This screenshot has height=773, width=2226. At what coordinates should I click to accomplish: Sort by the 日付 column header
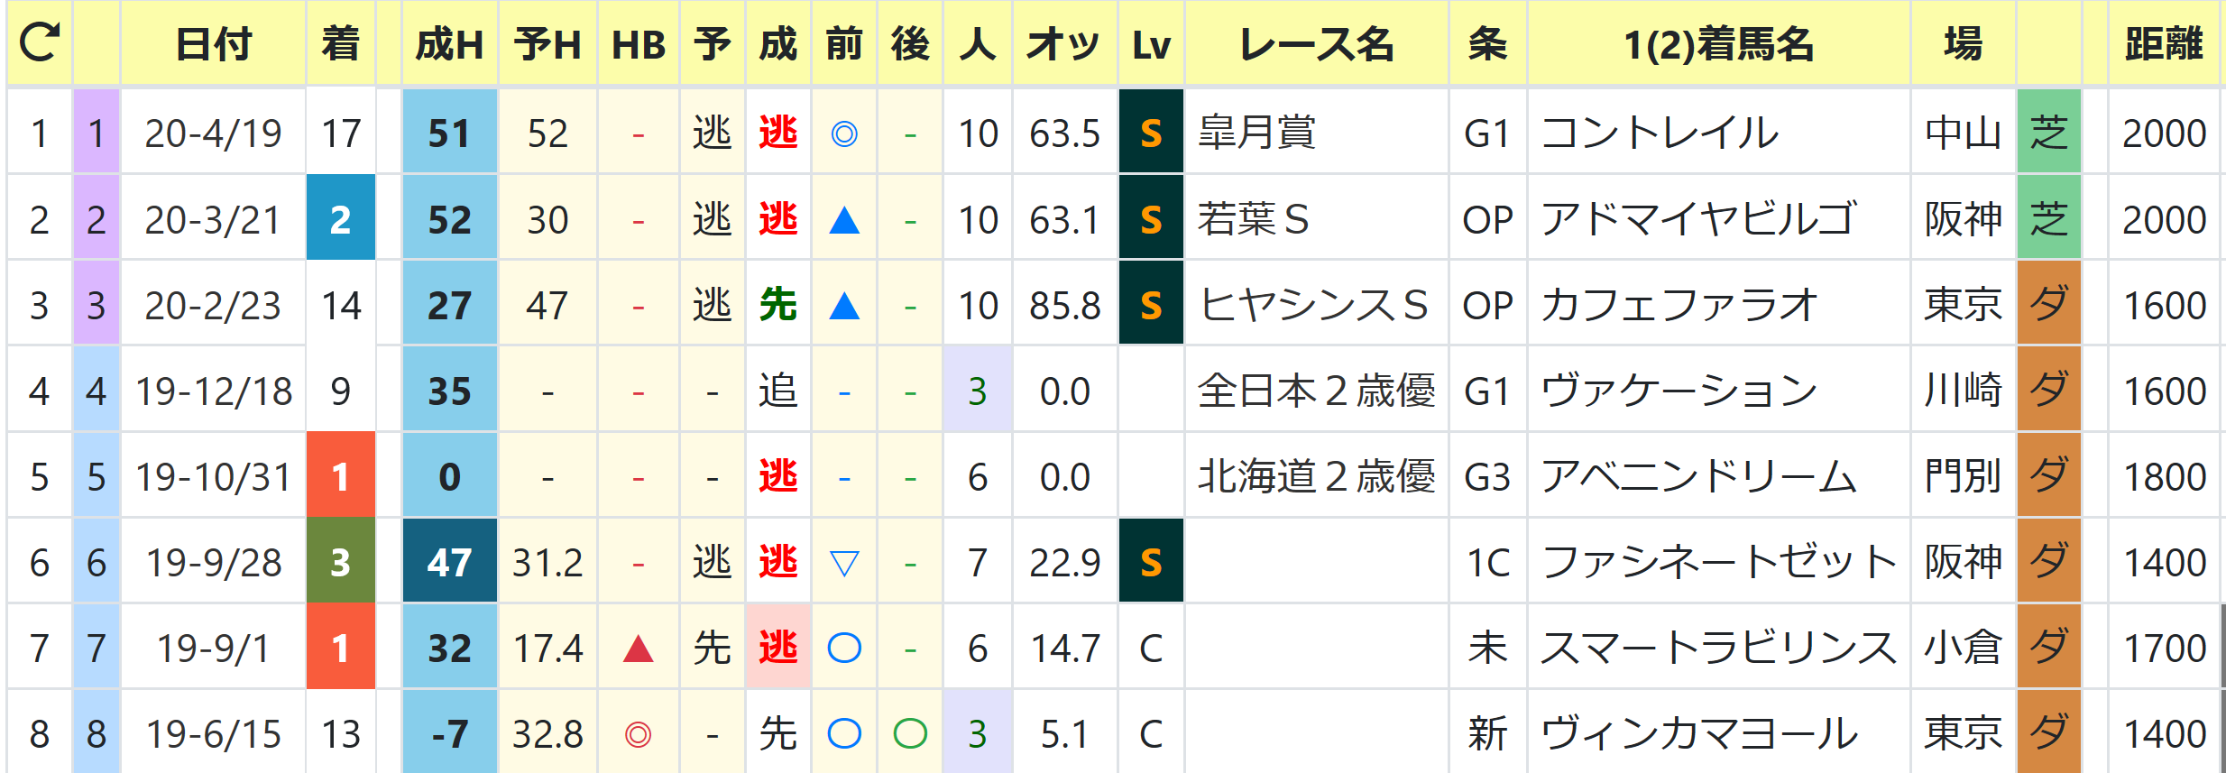pos(213,44)
